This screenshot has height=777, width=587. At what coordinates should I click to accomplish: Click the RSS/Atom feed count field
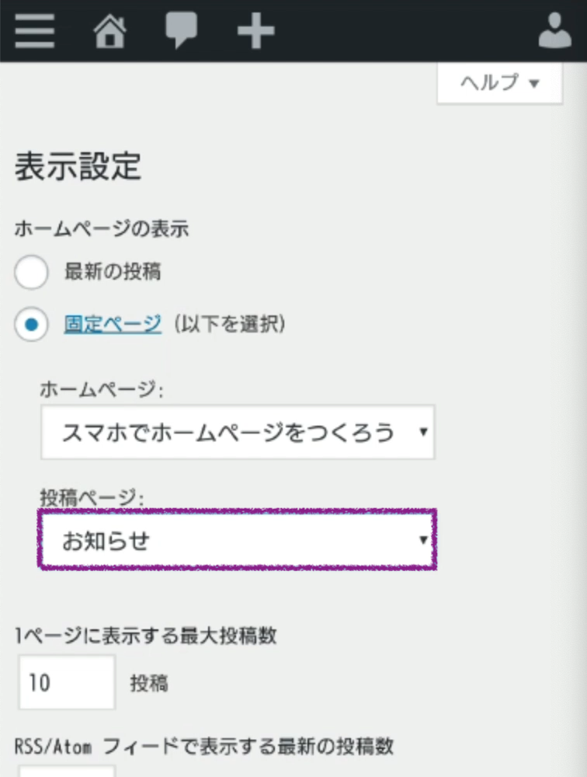(x=67, y=772)
